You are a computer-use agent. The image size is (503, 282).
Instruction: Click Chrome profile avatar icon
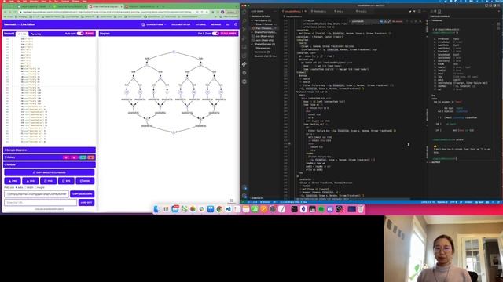click(x=222, y=12)
